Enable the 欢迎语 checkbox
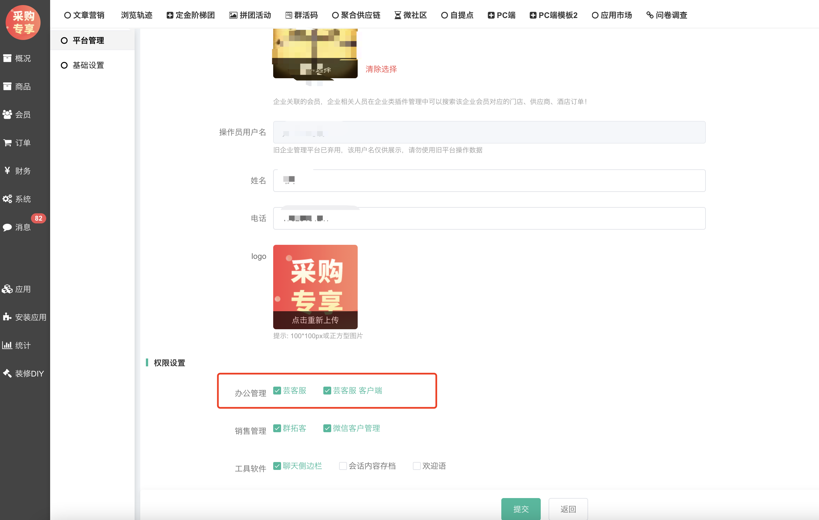Screen dimensions: 819x520 pos(416,466)
